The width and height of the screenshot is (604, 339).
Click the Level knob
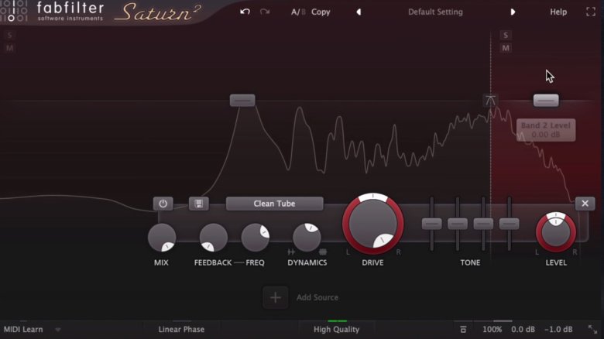point(556,232)
